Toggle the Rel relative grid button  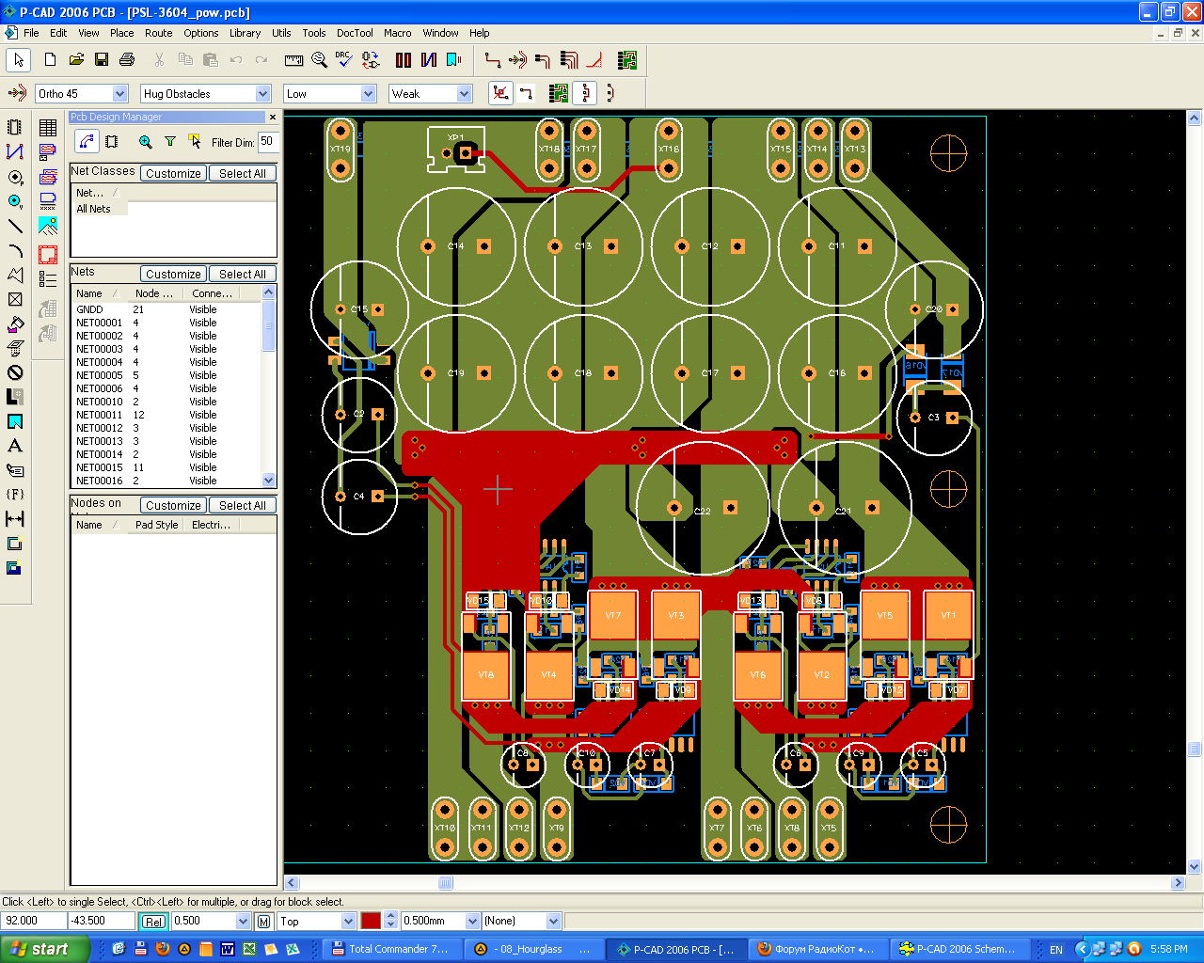[153, 922]
